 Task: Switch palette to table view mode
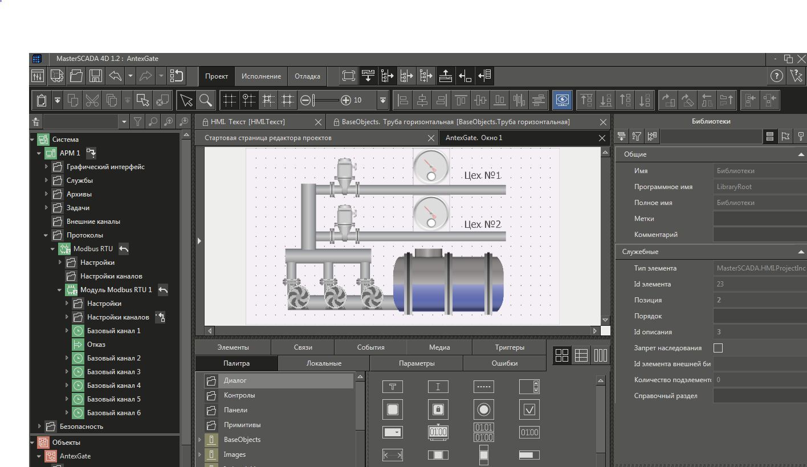point(581,355)
